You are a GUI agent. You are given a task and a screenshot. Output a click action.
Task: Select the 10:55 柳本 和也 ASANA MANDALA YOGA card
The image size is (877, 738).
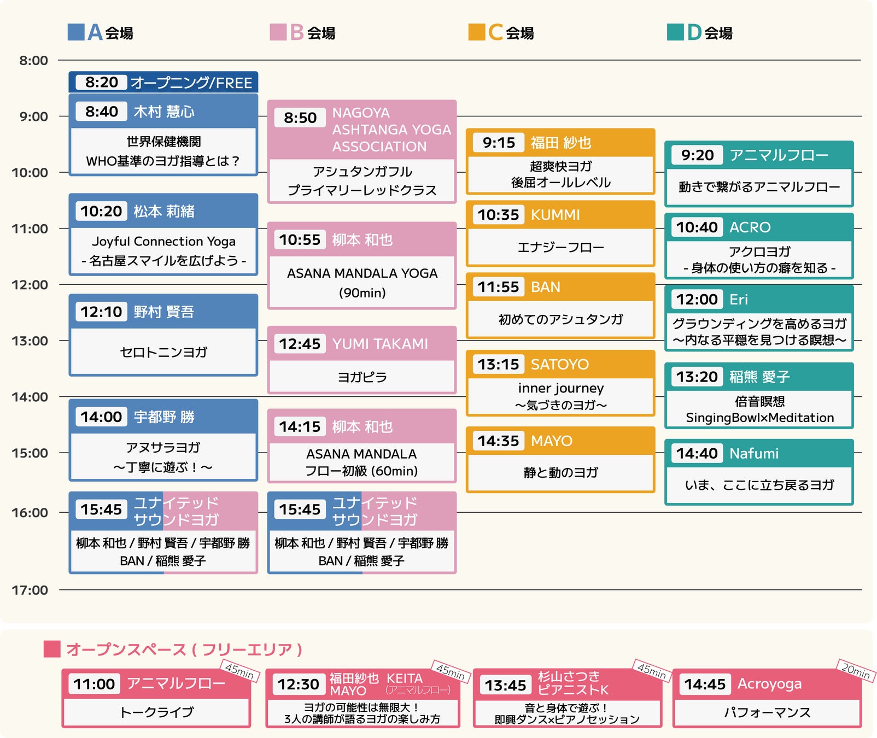point(362,266)
